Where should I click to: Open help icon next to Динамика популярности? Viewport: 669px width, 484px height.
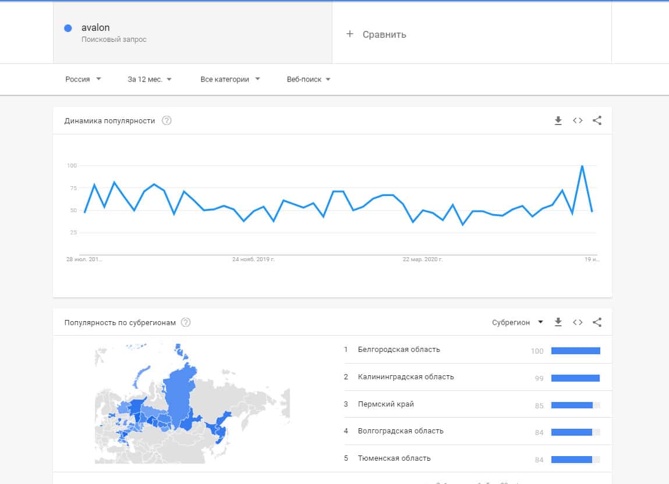pyautogui.click(x=167, y=121)
